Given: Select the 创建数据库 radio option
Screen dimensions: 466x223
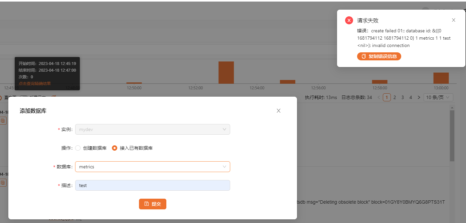Looking at the screenshot, I should click(78, 148).
